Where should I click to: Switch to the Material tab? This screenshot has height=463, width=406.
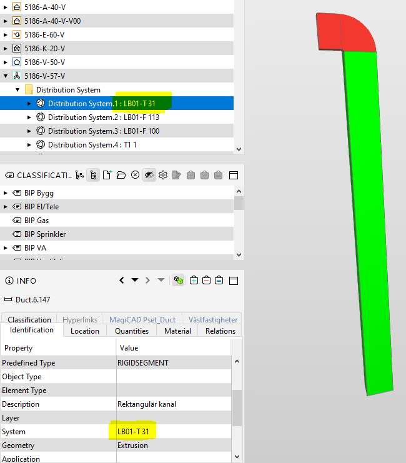click(177, 331)
